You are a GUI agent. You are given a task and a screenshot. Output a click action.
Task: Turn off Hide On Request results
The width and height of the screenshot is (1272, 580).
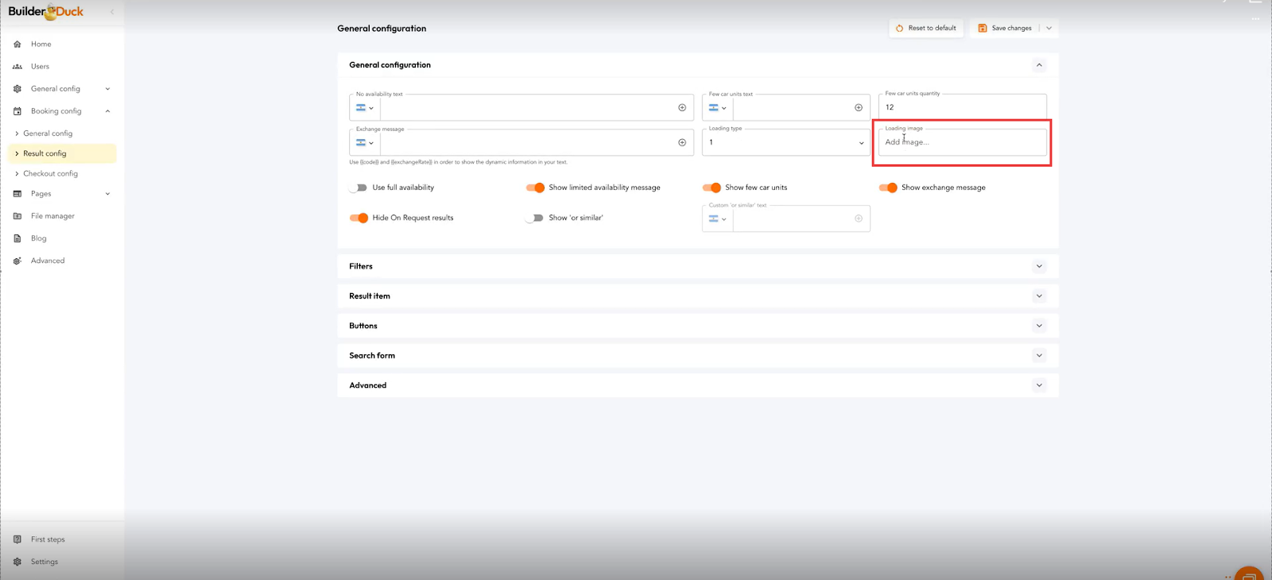[x=359, y=218]
